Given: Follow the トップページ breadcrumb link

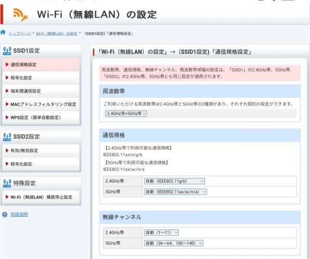Looking at the screenshot, I should [x=20, y=33].
